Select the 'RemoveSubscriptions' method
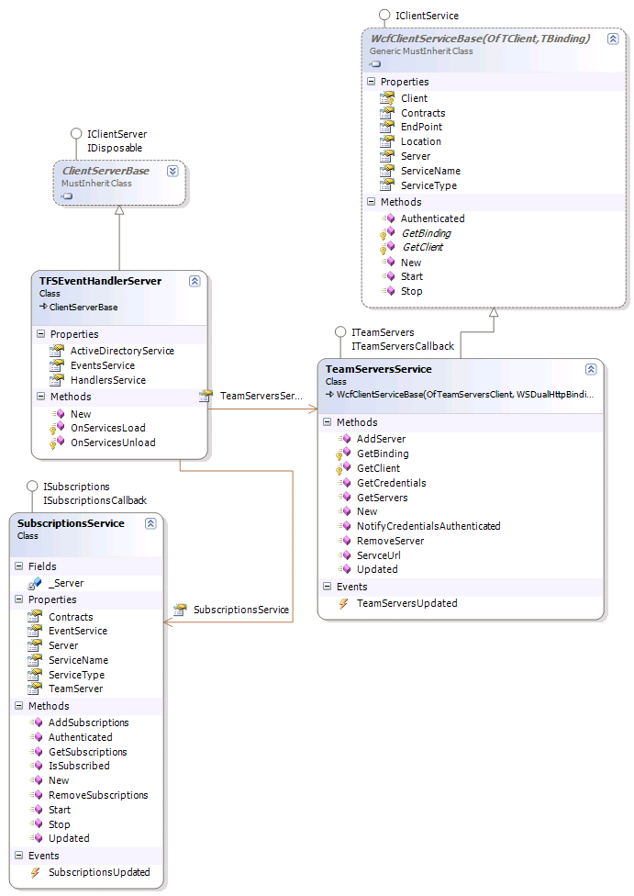 click(98, 795)
